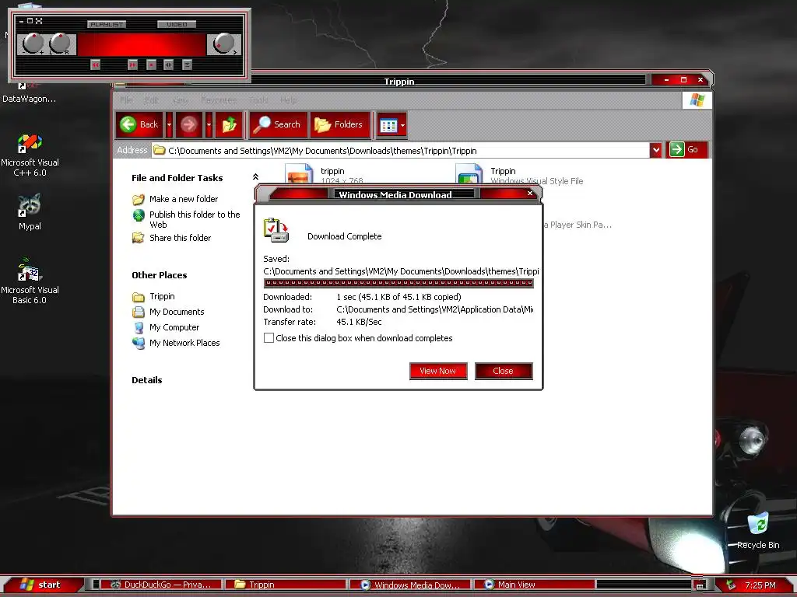Open the Back history dropdown arrow
The width and height of the screenshot is (797, 597).
(169, 125)
